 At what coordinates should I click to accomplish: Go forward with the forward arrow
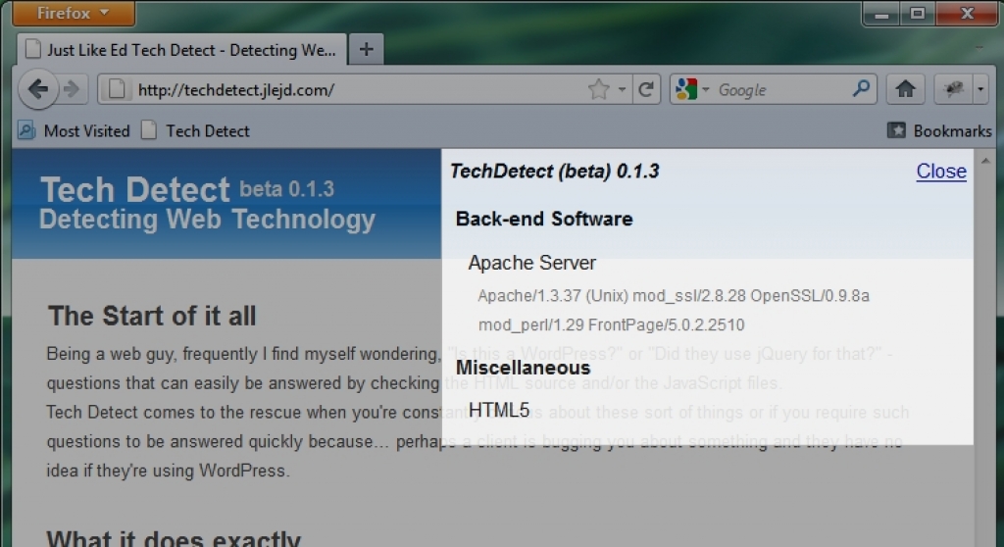(73, 89)
